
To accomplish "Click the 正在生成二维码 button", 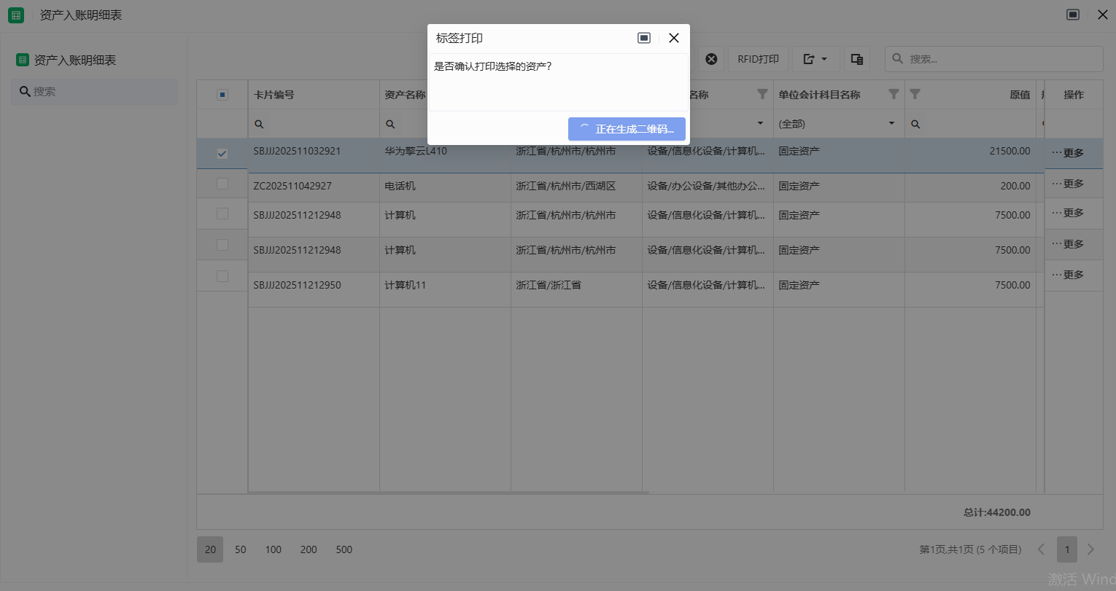I will 627,129.
